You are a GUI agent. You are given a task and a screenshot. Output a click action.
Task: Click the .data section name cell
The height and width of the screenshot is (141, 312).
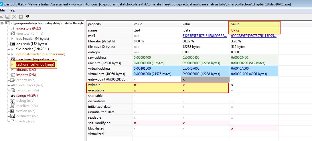pyautogui.click(x=205, y=30)
